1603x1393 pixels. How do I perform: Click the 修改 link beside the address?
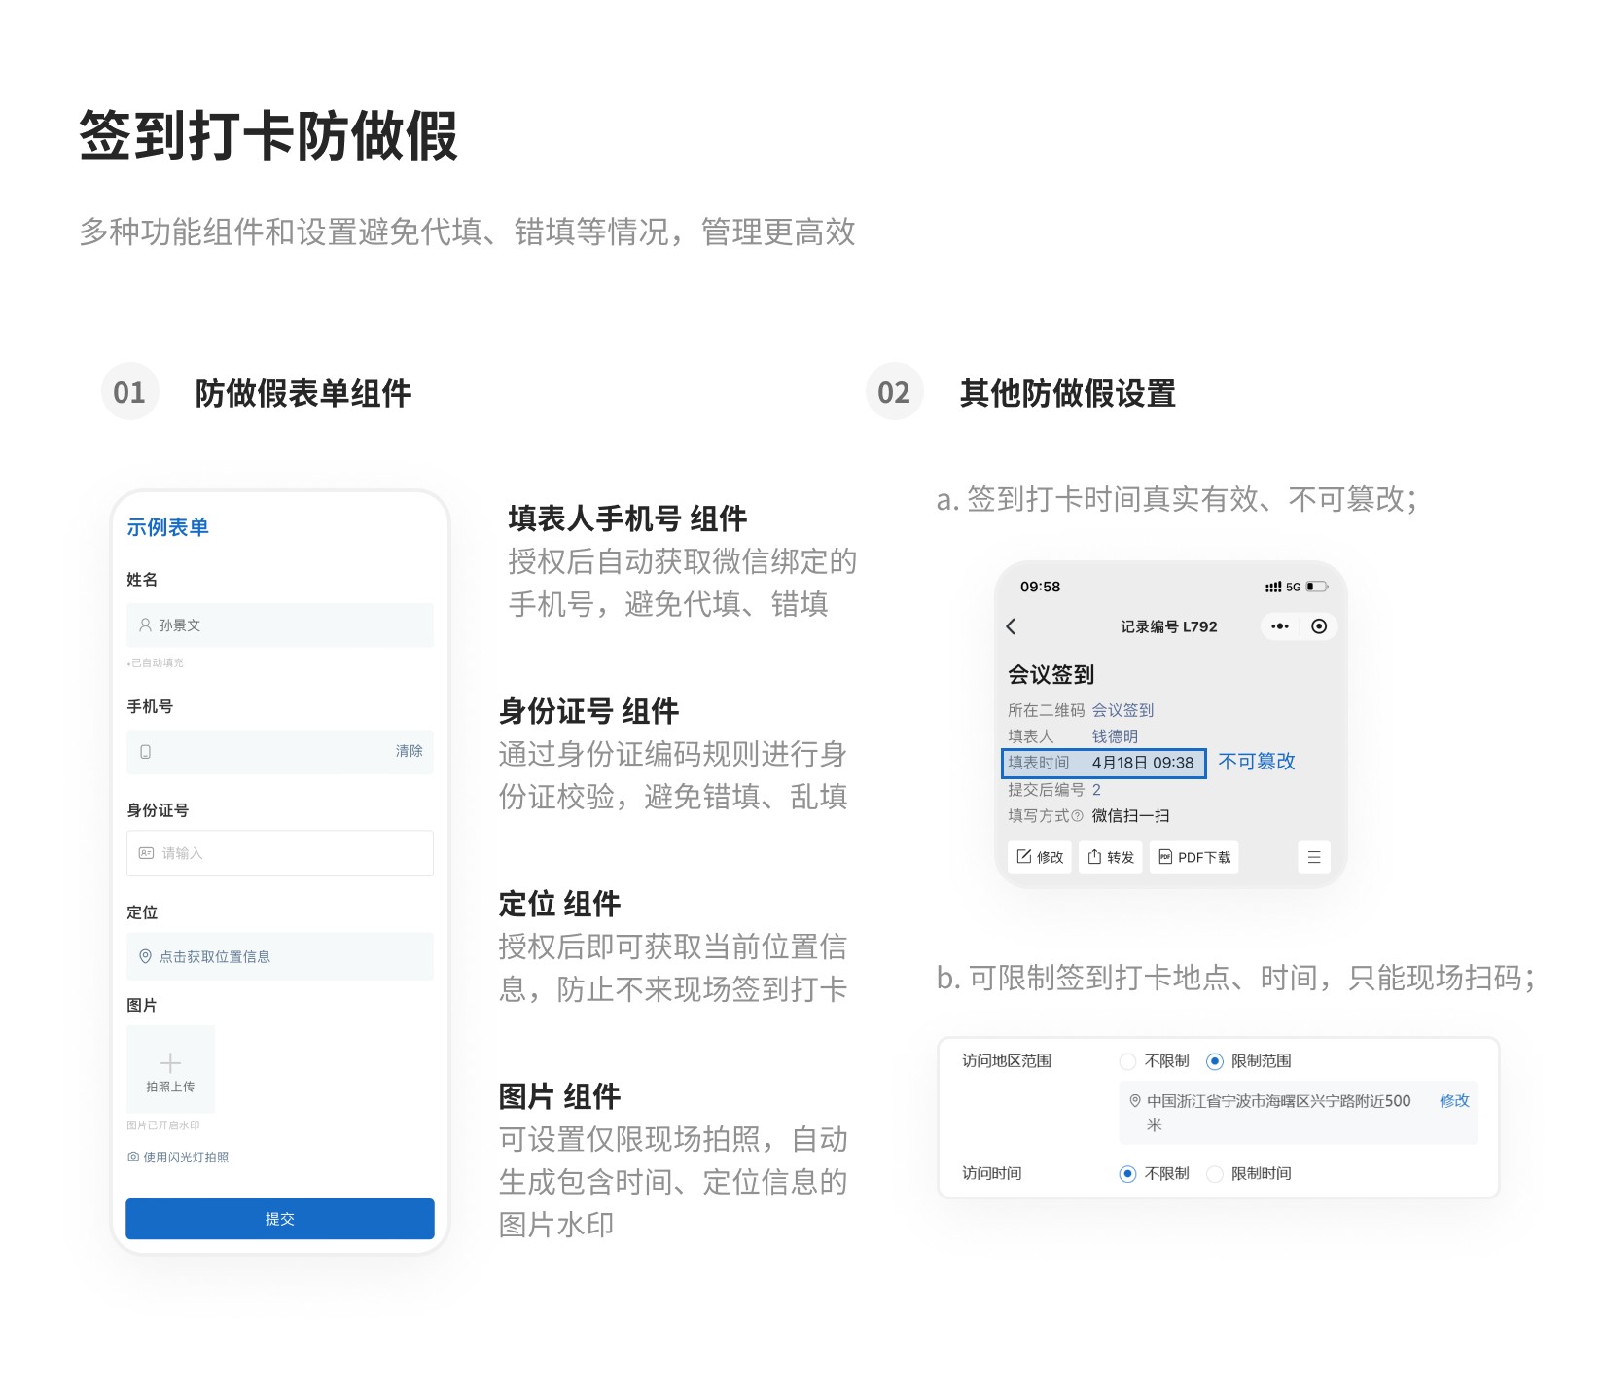tap(1454, 1101)
